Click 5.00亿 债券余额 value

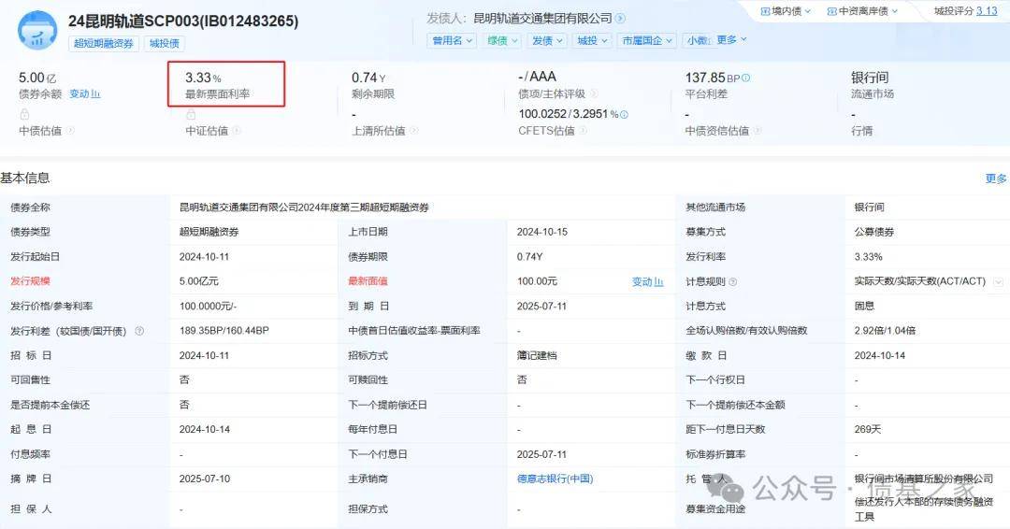point(37,78)
